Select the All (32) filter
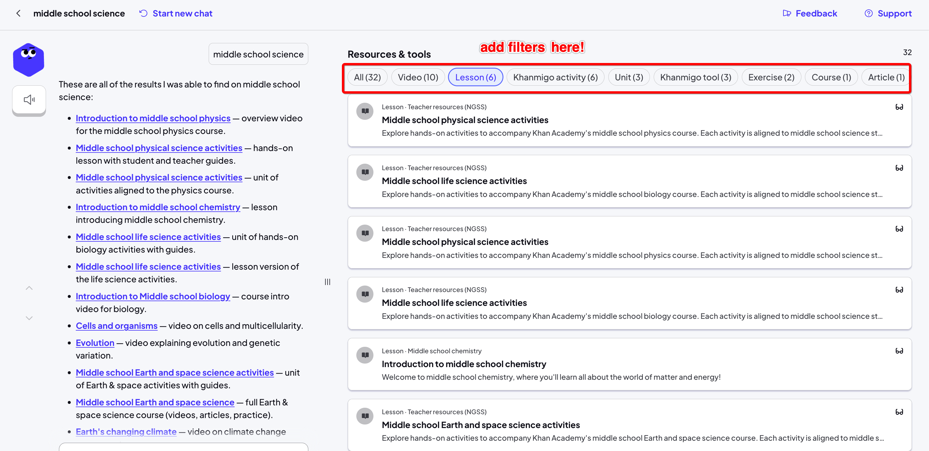This screenshot has width=929, height=451. [367, 77]
